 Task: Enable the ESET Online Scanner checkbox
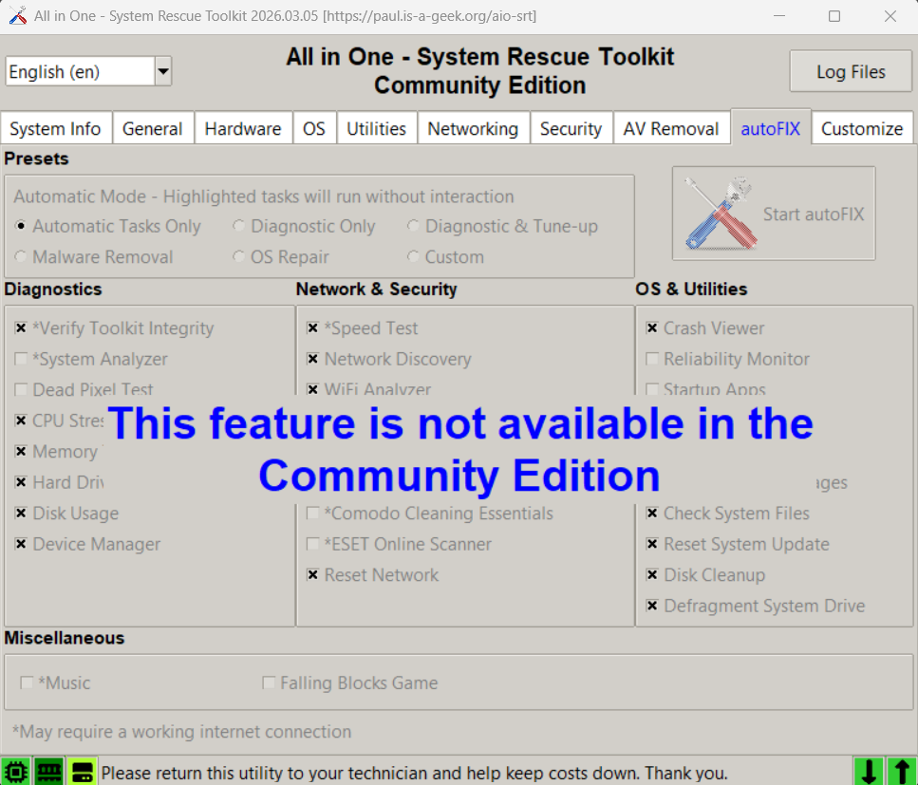pyautogui.click(x=312, y=545)
